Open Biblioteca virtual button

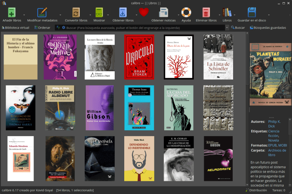(15, 28)
